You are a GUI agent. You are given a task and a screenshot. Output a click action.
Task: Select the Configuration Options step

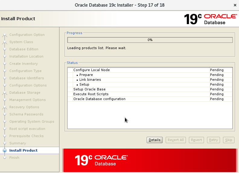click(x=28, y=85)
